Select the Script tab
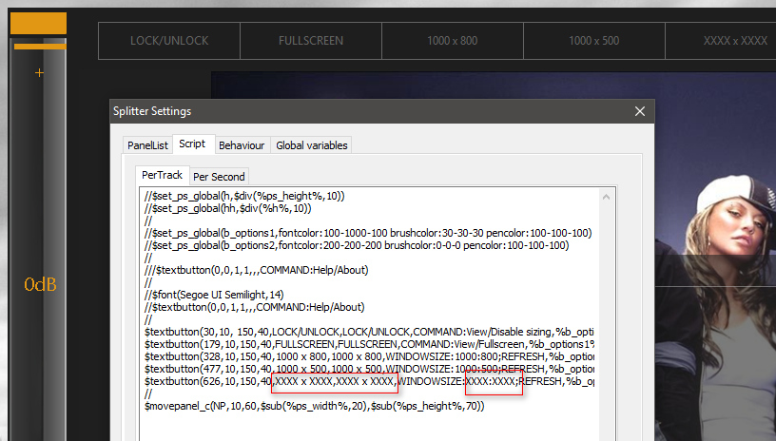This screenshot has width=776, height=441. 192,144
